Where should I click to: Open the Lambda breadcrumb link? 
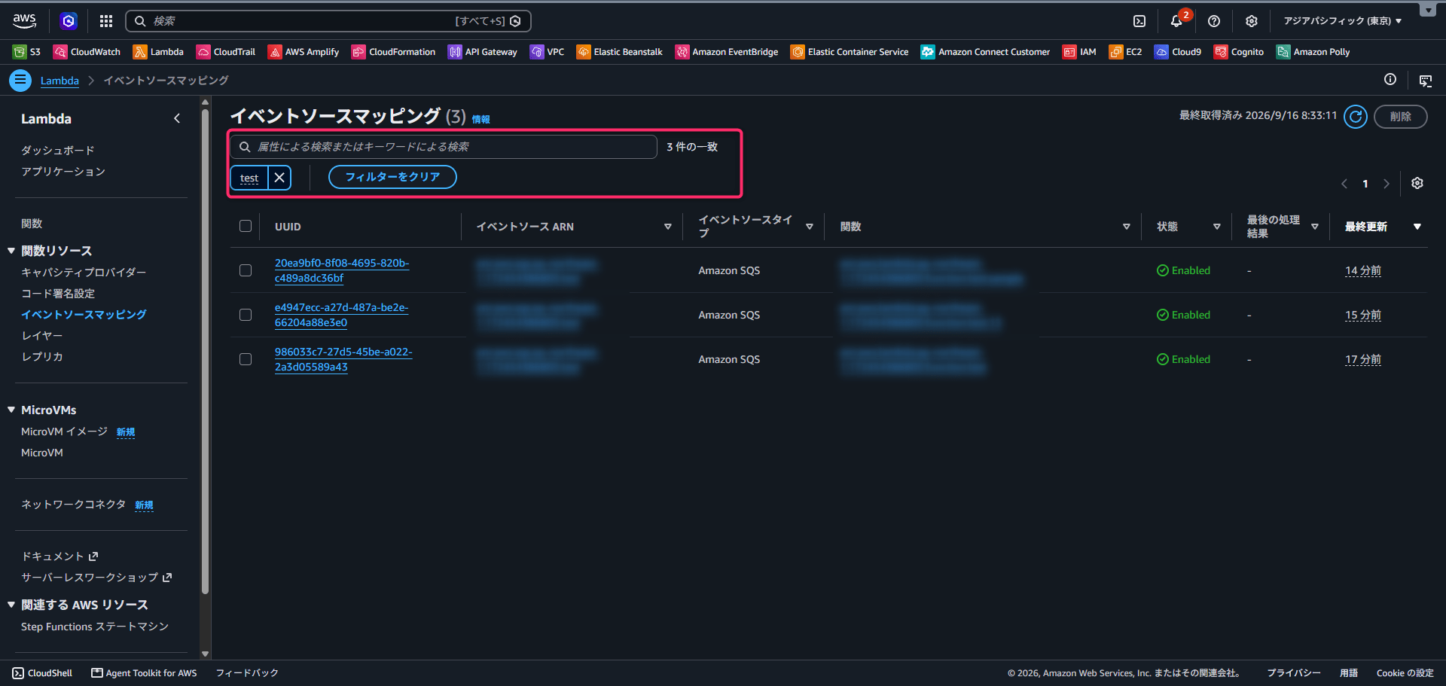point(59,81)
